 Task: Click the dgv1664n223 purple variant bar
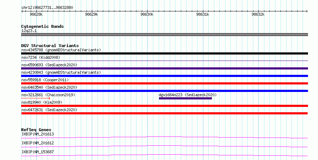tap(185, 98)
